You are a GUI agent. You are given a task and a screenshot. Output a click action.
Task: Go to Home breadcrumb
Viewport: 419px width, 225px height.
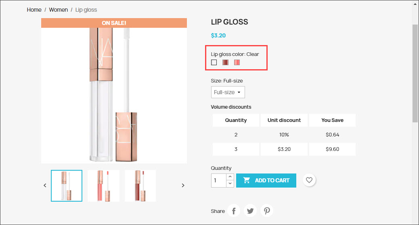click(34, 10)
